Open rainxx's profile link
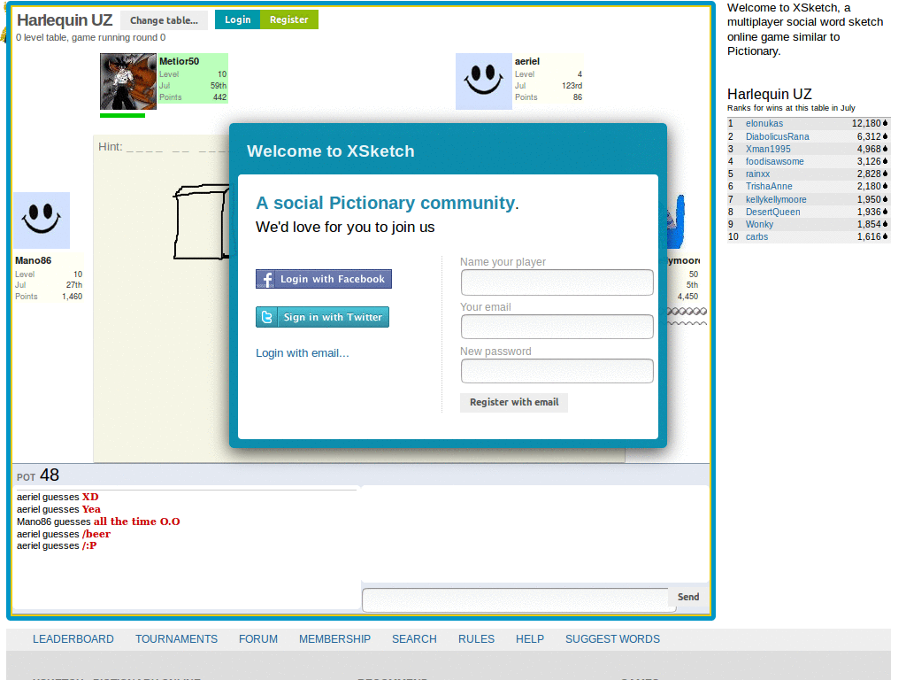906x680 pixels. pos(757,174)
